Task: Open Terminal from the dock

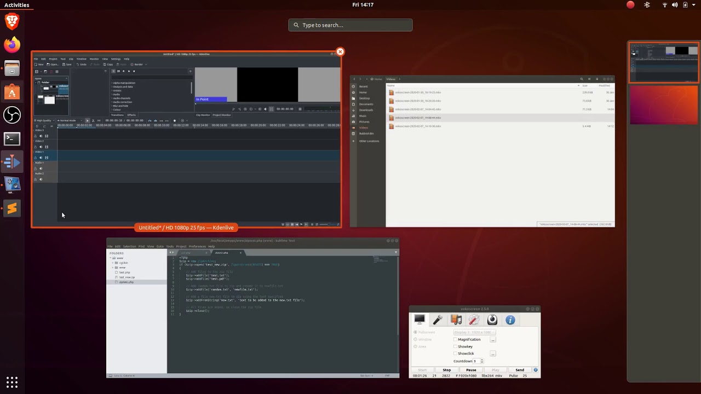Action: pos(12,138)
